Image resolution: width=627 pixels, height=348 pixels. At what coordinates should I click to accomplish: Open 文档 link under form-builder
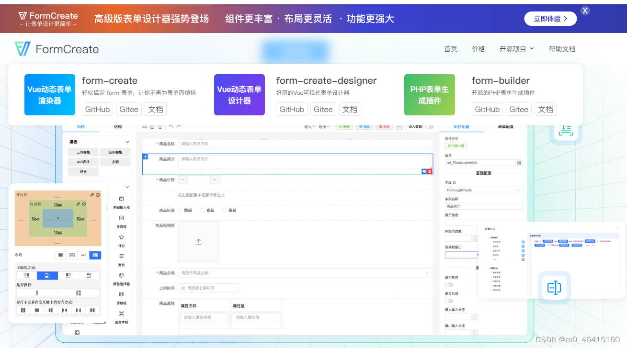(x=546, y=109)
